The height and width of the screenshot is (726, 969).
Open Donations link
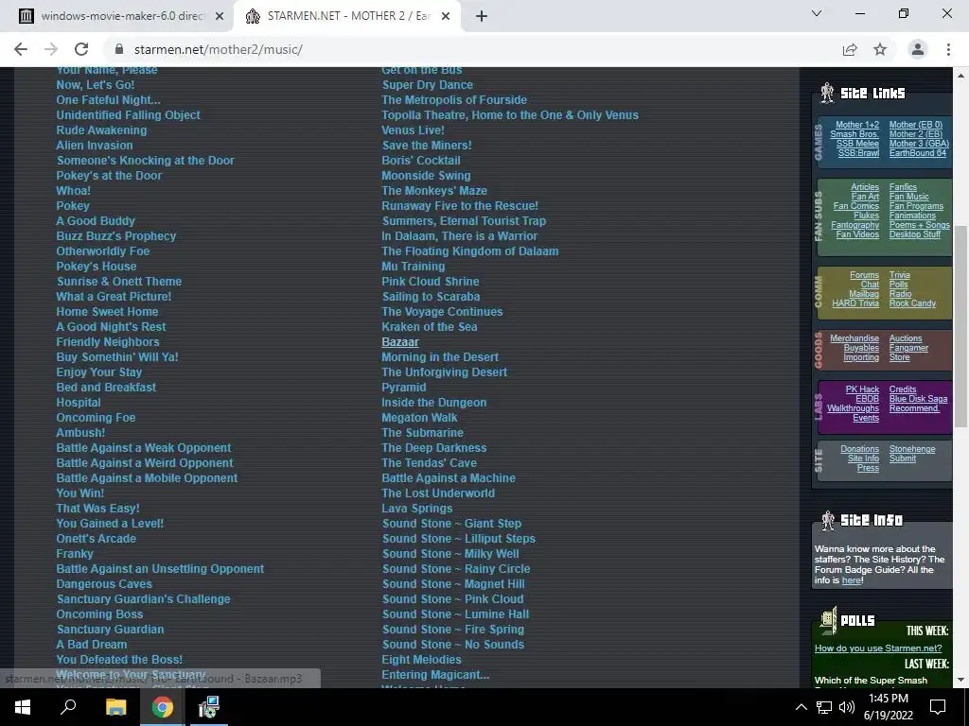coord(859,449)
